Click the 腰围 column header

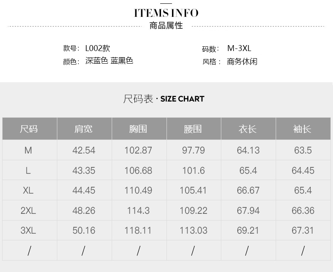(193, 129)
